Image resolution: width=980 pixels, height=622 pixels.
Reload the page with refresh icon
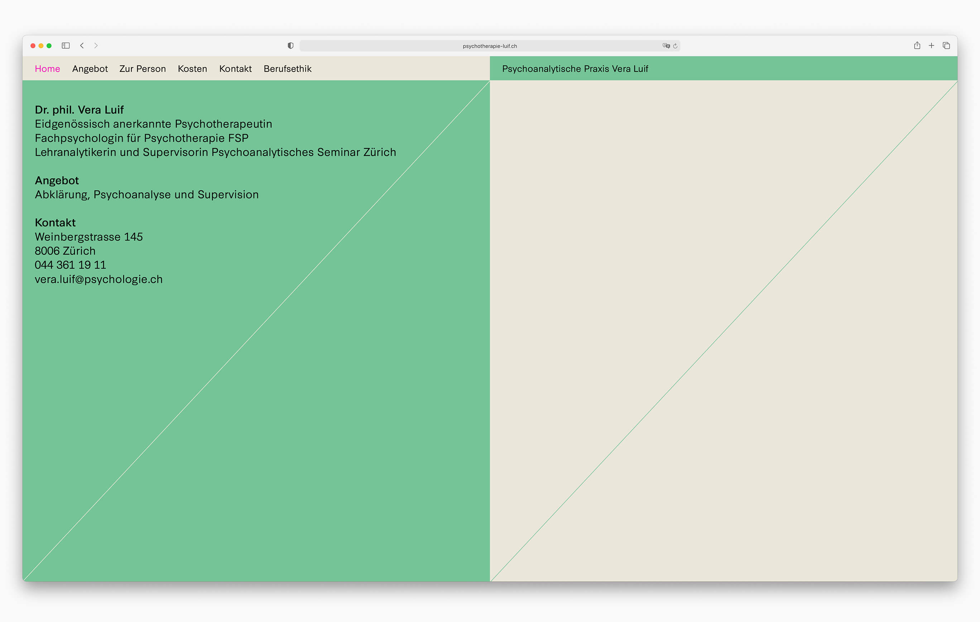tap(675, 46)
